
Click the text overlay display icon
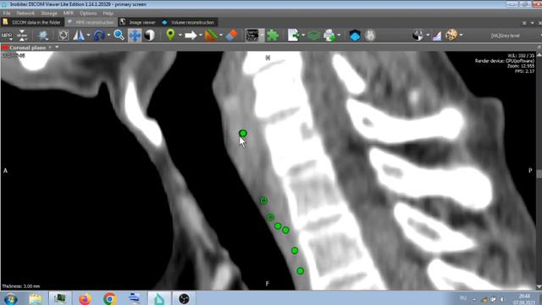252,36
